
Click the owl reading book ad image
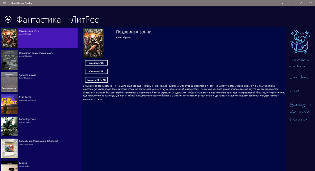[300, 41]
